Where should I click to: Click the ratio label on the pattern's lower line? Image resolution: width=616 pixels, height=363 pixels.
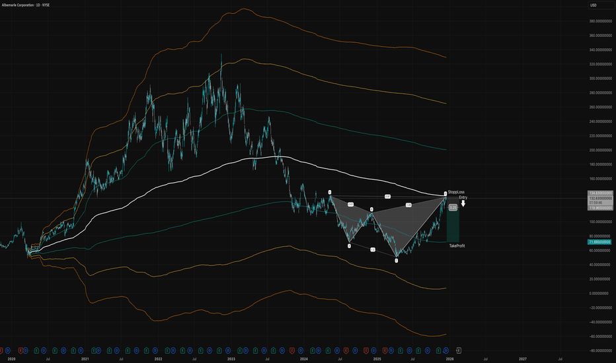click(x=372, y=249)
